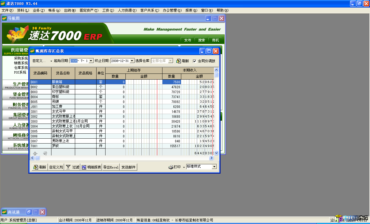Open the 标准样式 print style dropdown

(x=214, y=167)
